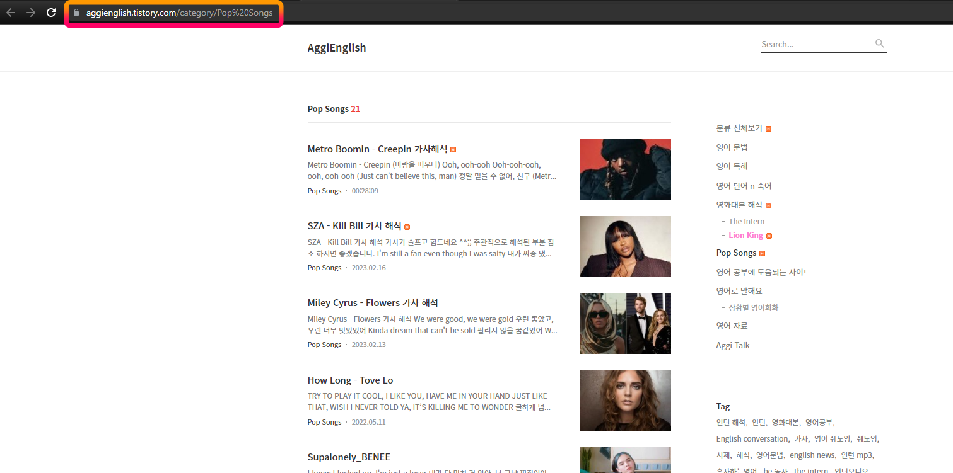This screenshot has height=473, width=953.
Task: Click the Supalonely_BENEE post thumbnail
Action: [626, 460]
